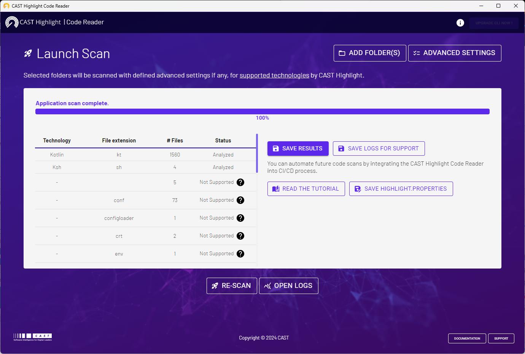Follow the supported technologies link
525x354 pixels.
[x=274, y=75]
